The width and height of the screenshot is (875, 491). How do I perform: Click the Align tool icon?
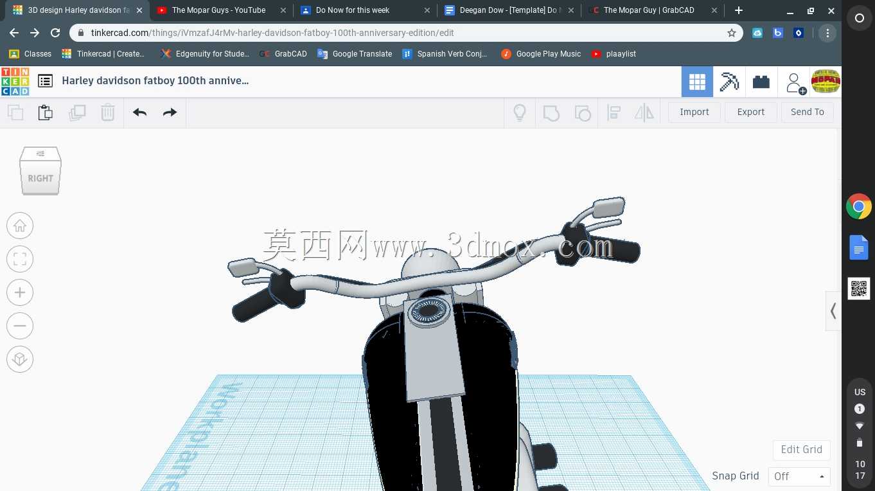pyautogui.click(x=614, y=113)
